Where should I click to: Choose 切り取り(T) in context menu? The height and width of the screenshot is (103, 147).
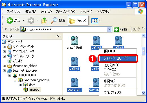pyautogui.click(x=118, y=65)
